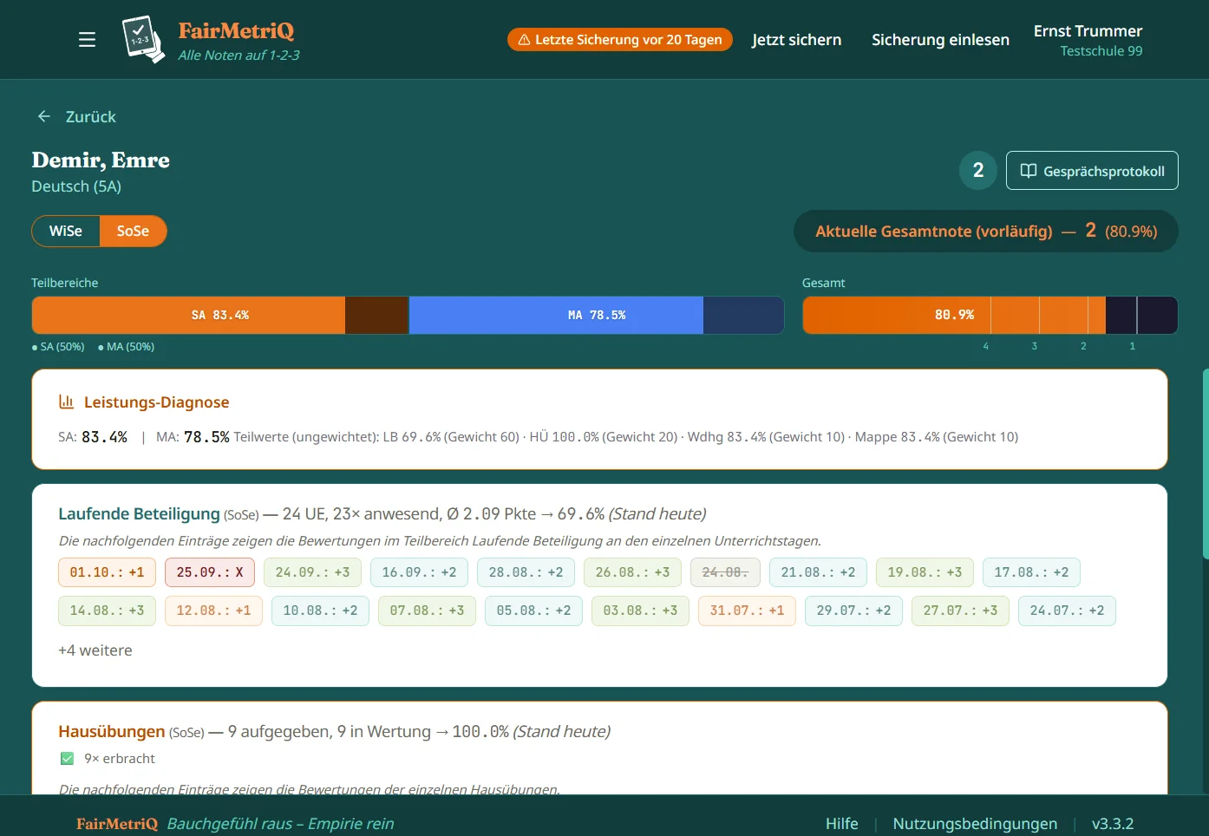Select the 12.08.: +1 entry chip
Viewport: 1209px width, 836px height.
click(213, 611)
